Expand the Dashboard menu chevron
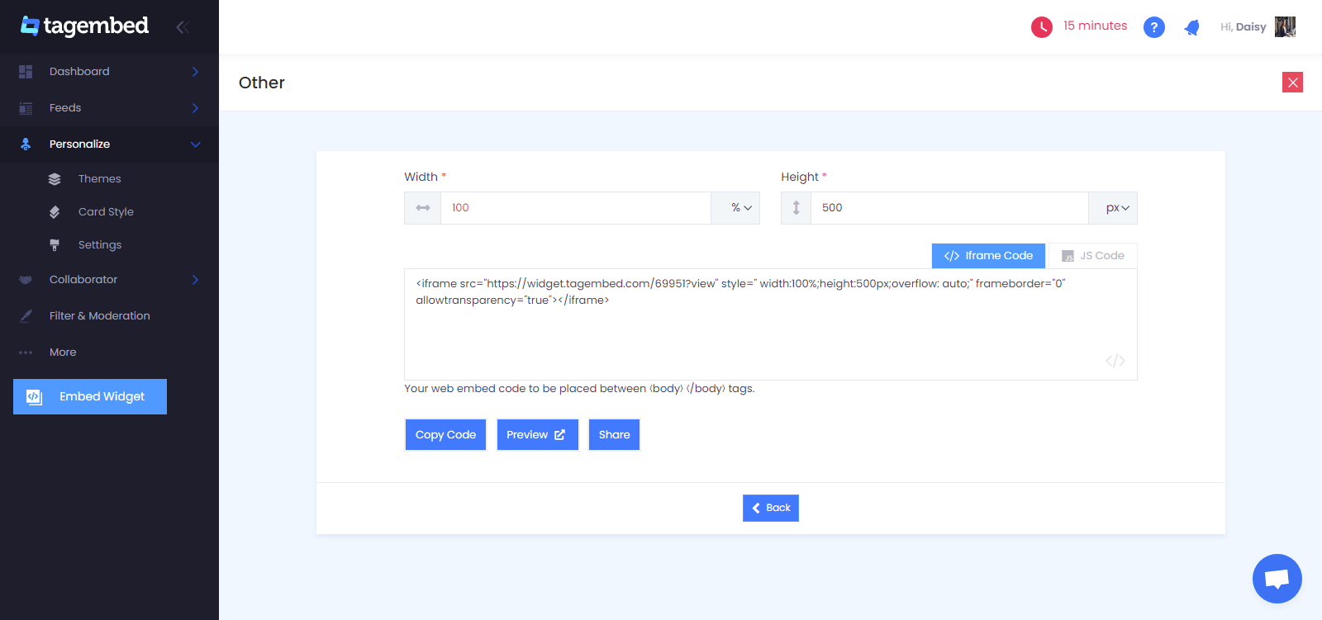This screenshot has height=620, width=1322. [196, 72]
